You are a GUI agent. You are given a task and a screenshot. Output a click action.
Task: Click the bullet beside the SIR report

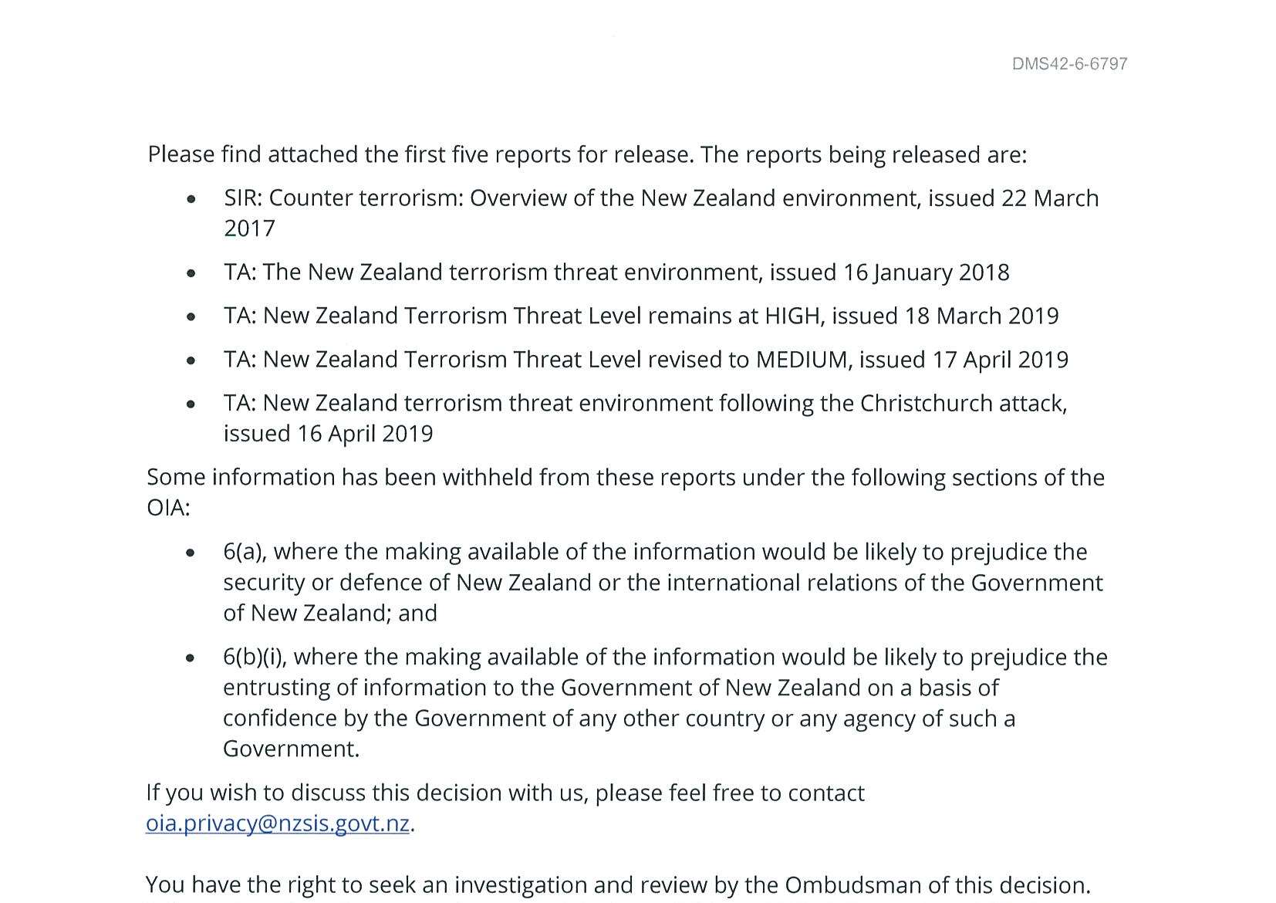click(191, 199)
